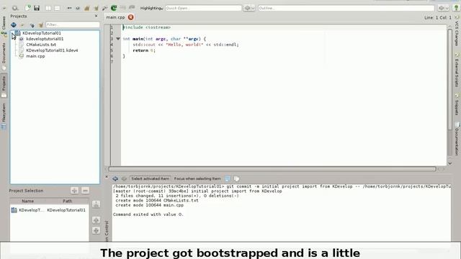Select main.cpp in project tree
This screenshot has width=461, height=259.
click(35, 56)
